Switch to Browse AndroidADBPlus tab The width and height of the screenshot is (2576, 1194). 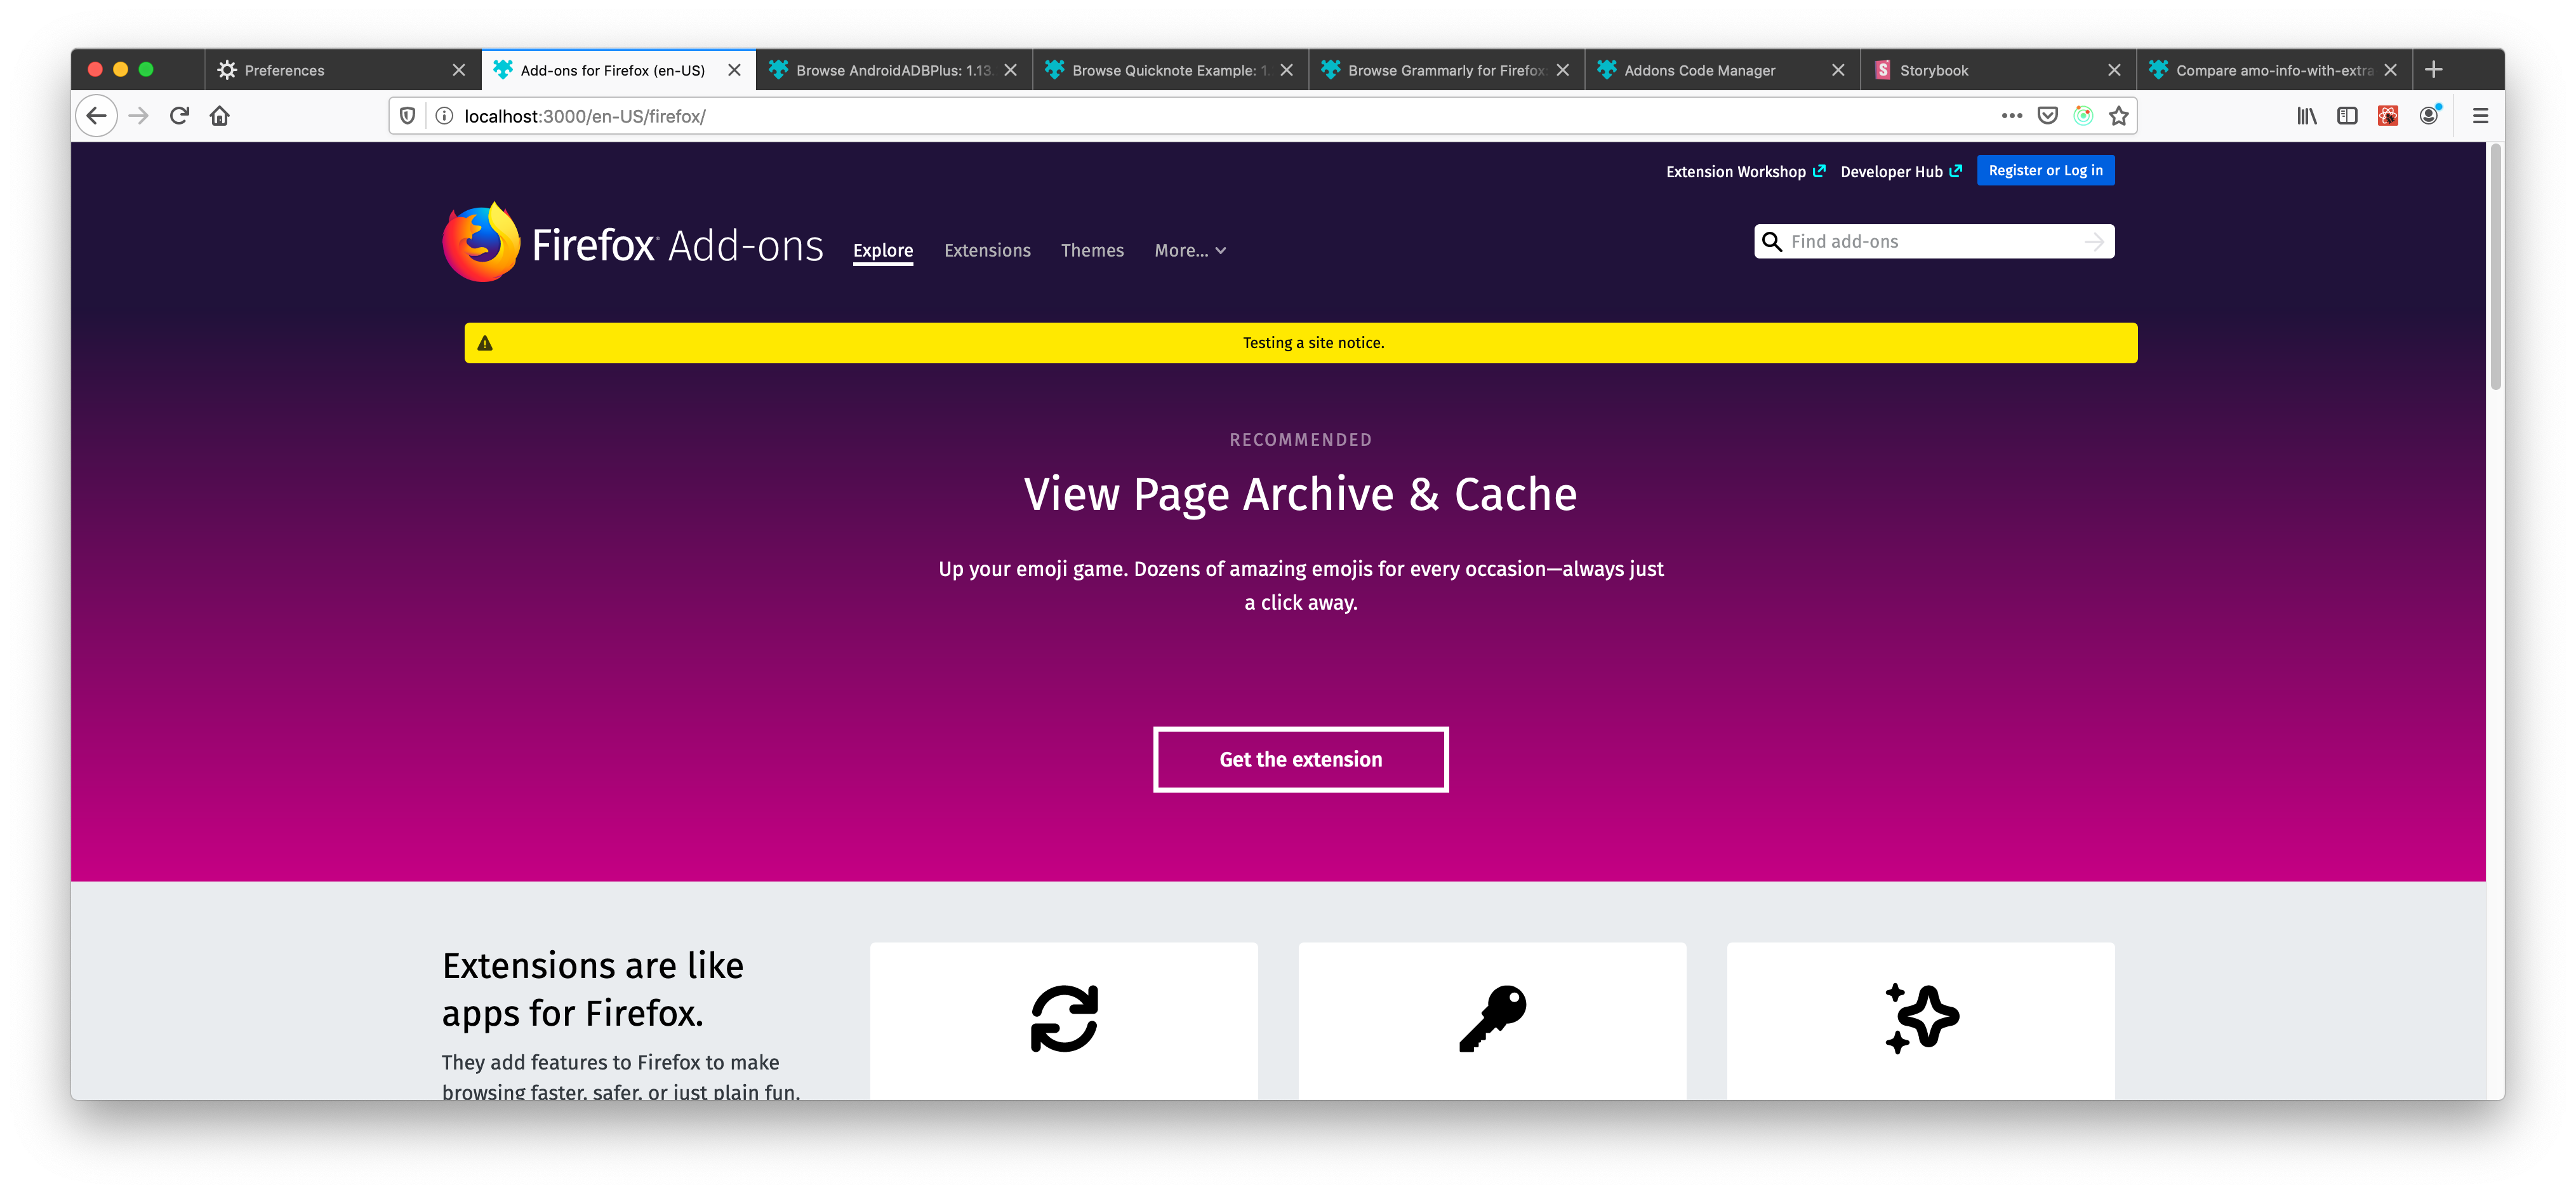point(894,70)
